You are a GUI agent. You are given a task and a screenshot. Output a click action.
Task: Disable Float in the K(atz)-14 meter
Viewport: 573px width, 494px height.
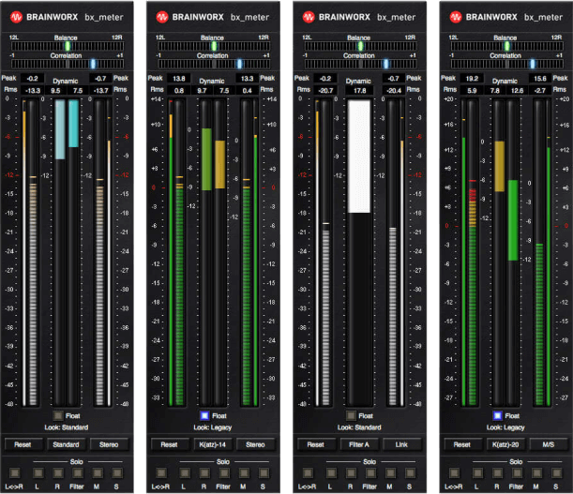204,415
